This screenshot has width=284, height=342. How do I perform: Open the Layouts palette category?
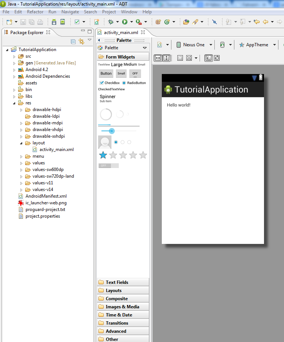(123, 291)
